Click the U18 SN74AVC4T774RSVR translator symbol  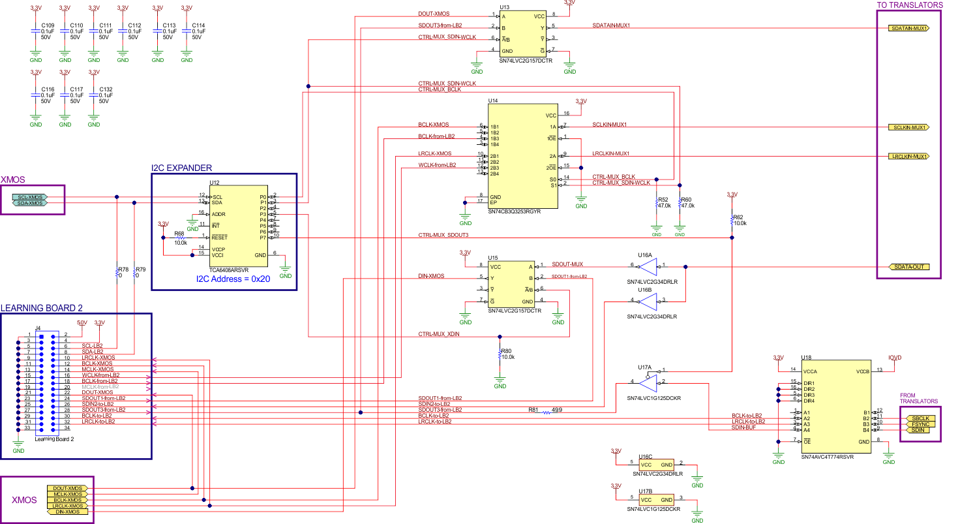[x=835, y=405]
